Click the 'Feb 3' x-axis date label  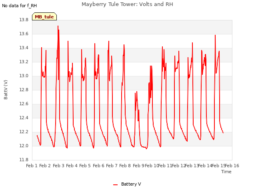(58, 166)
